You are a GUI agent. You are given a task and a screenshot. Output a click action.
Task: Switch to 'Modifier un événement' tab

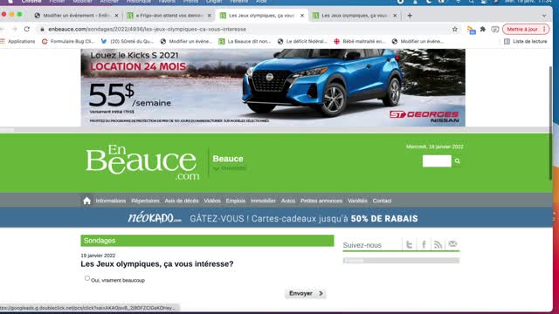pos(76,16)
